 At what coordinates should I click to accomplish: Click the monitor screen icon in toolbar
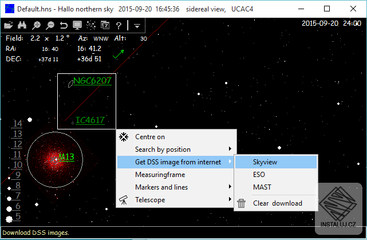pyautogui.click(x=77, y=25)
